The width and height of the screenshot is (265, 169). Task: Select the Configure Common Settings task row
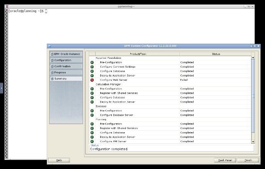(170, 67)
